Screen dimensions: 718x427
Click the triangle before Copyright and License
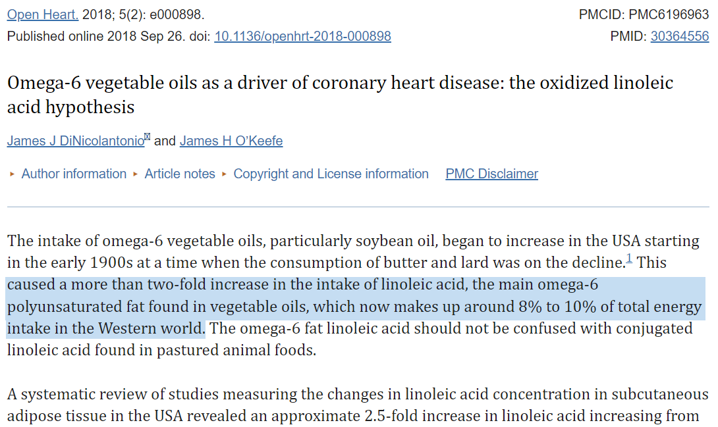tap(225, 174)
